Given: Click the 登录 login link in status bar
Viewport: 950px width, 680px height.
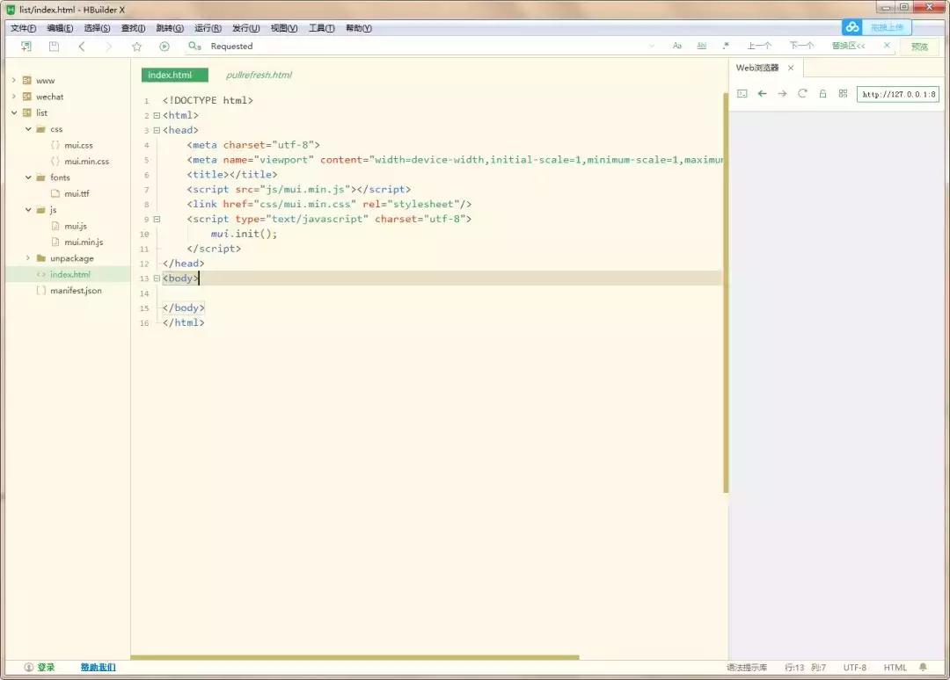Looking at the screenshot, I should point(45,668).
